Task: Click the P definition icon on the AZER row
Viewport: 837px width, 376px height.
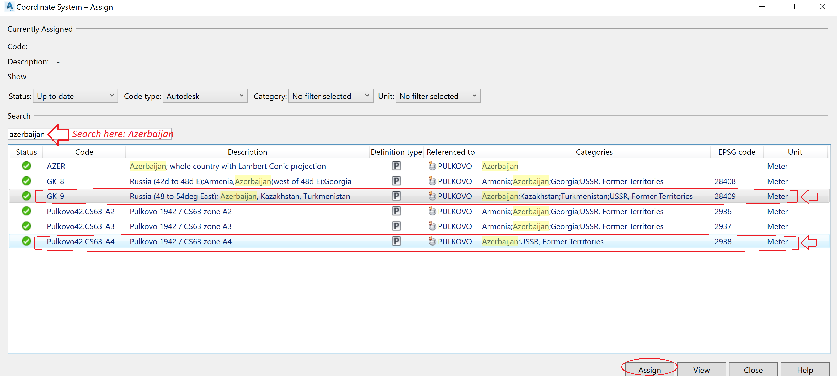Action: tap(396, 166)
